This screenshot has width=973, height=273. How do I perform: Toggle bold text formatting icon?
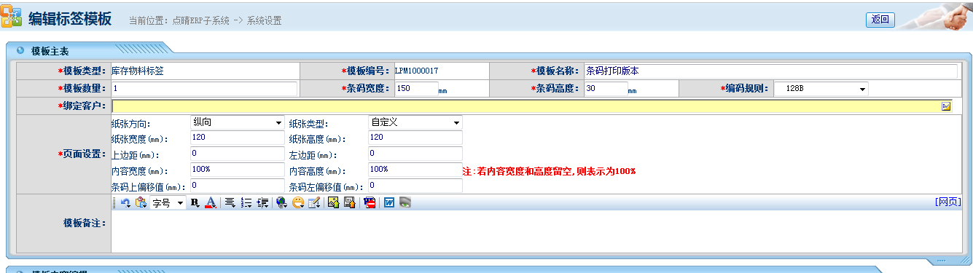(195, 203)
